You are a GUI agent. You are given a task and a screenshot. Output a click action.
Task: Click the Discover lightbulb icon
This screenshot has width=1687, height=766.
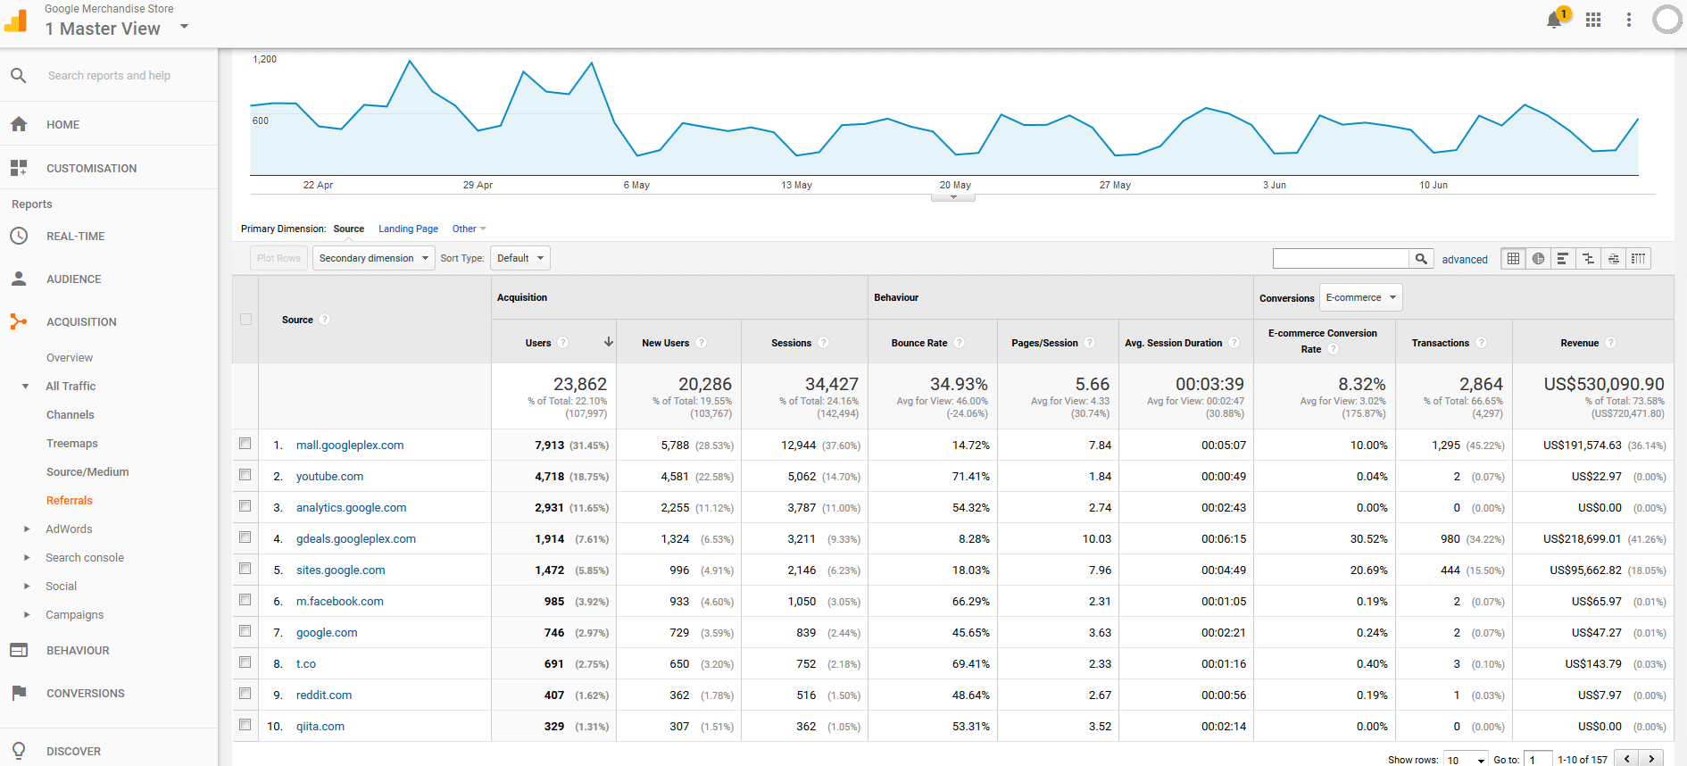tap(19, 750)
